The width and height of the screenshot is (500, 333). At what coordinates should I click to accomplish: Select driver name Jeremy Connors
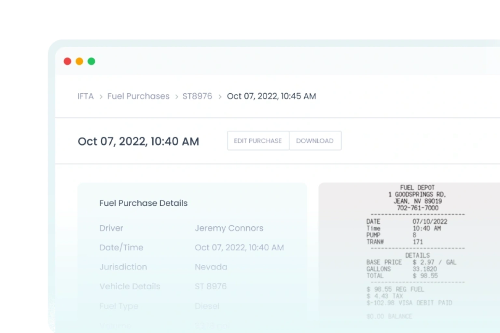tap(229, 228)
